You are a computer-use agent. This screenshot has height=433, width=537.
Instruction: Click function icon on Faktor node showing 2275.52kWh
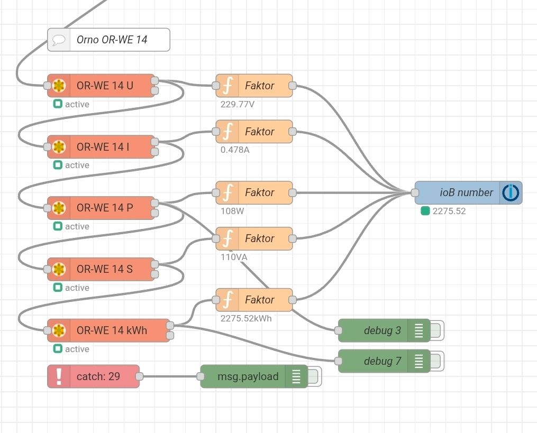[227, 300]
